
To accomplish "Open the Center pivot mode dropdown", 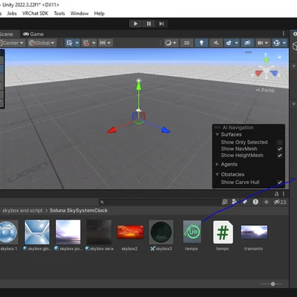I will click(x=12, y=43).
